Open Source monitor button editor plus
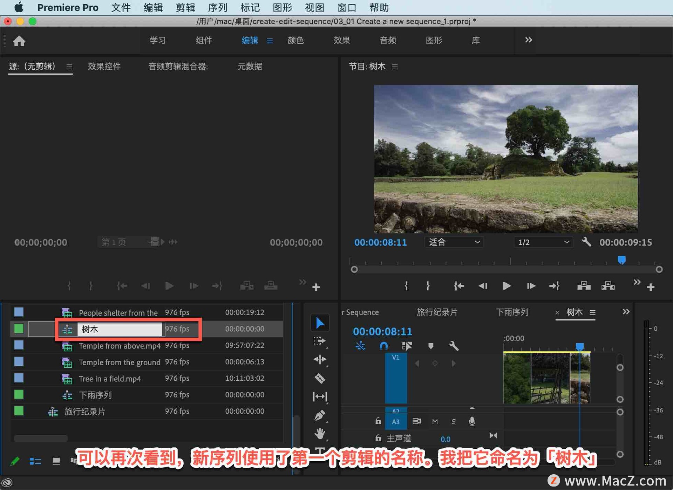This screenshot has width=673, height=490. tap(316, 287)
